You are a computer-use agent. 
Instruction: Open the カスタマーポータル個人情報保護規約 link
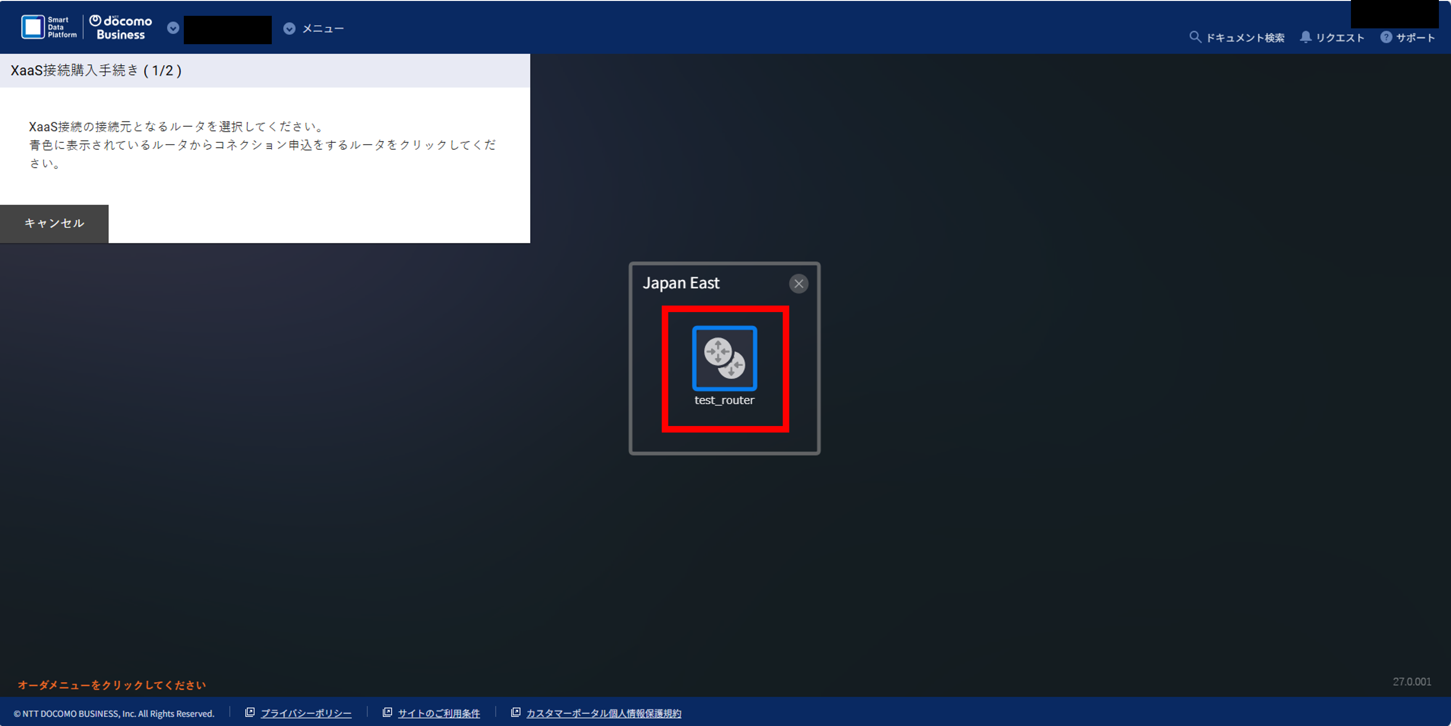[x=604, y=713]
